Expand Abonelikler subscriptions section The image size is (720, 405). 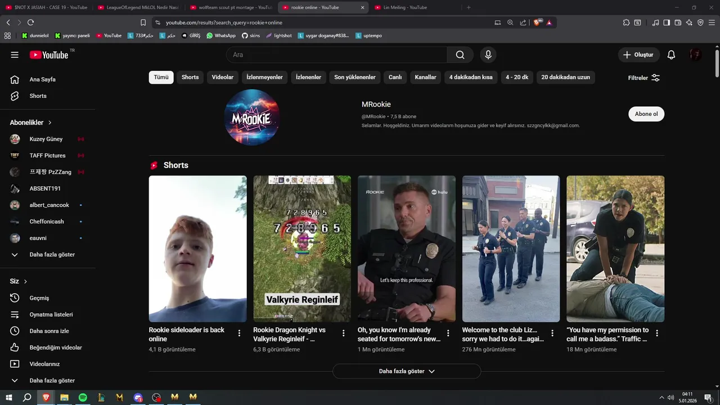(31, 122)
